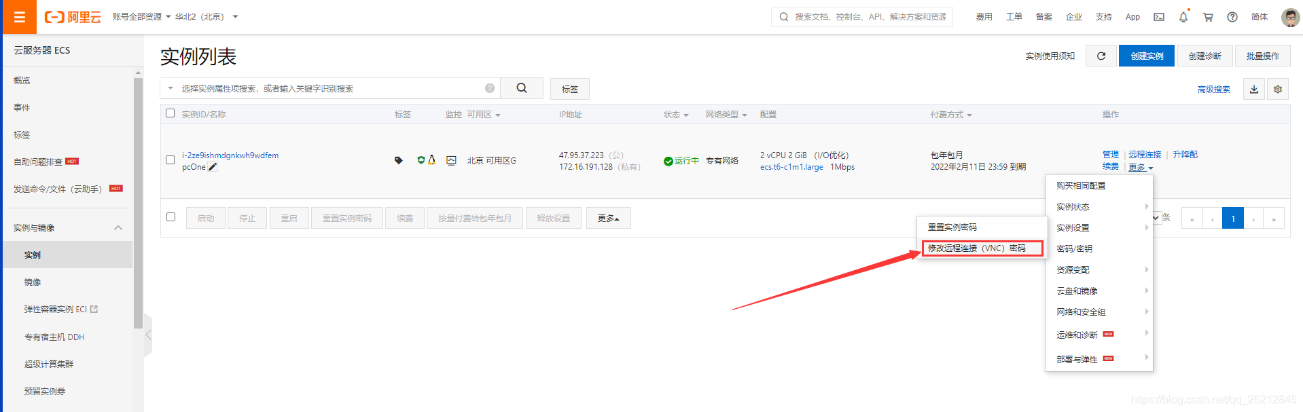The image size is (1303, 412).
Task: Collapse the sidebar with arrow handle
Action: [x=148, y=335]
